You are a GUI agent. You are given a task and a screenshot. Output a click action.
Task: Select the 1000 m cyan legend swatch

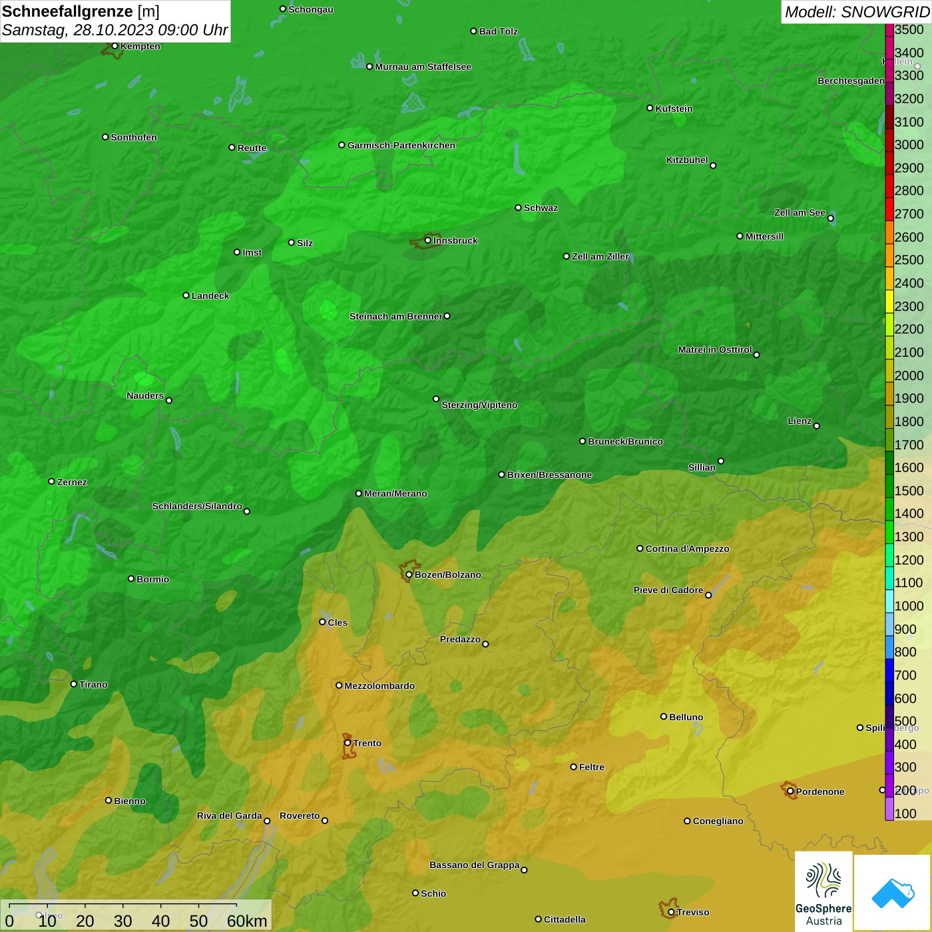tap(889, 601)
